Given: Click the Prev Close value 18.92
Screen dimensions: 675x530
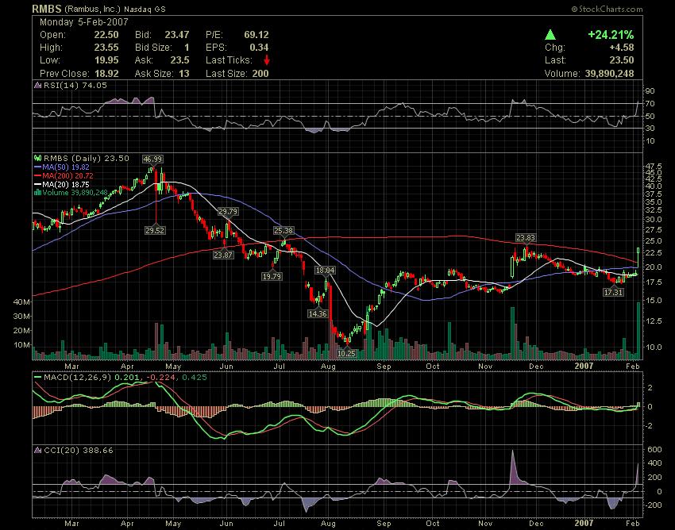Looking at the screenshot, I should [106, 74].
